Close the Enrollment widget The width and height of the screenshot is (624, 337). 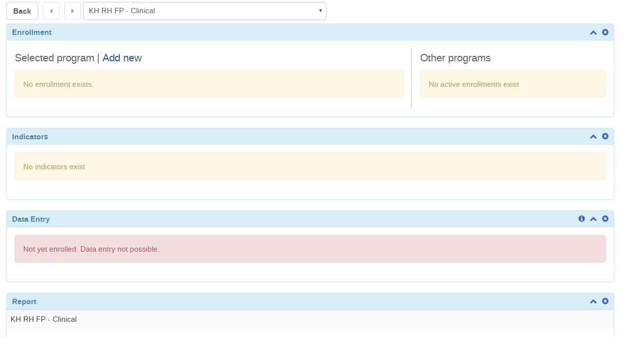click(605, 32)
